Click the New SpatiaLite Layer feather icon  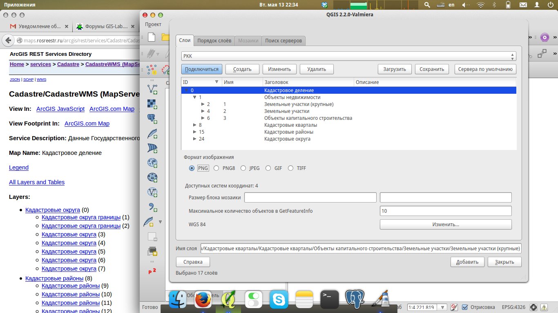tap(150, 222)
